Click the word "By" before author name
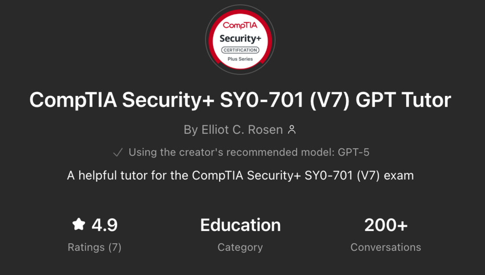 [x=191, y=129]
